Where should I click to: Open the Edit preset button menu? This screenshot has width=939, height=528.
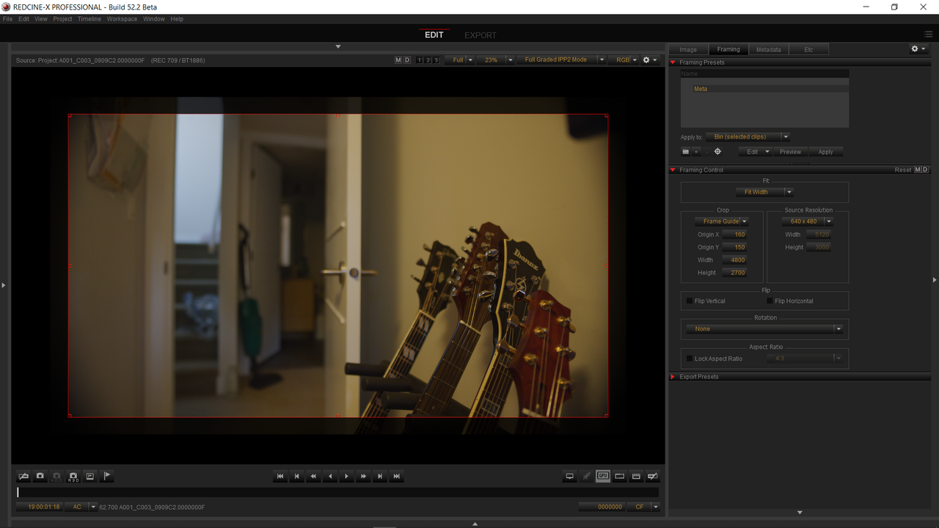[755, 152]
